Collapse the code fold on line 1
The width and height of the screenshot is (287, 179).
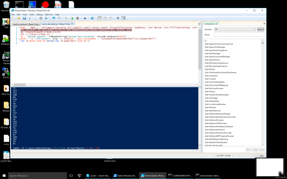point(19,27)
